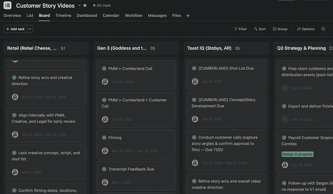
Task: Click the Oct 27, 2025 – Oct 31, 2025 date range
Action: click(224, 163)
